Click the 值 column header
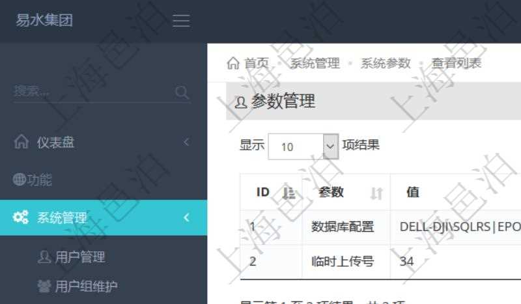Viewport: 521px width, 304px height. click(x=413, y=192)
